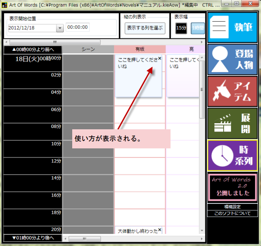Click the 表示する列を選ぶ button

[x=145, y=28]
